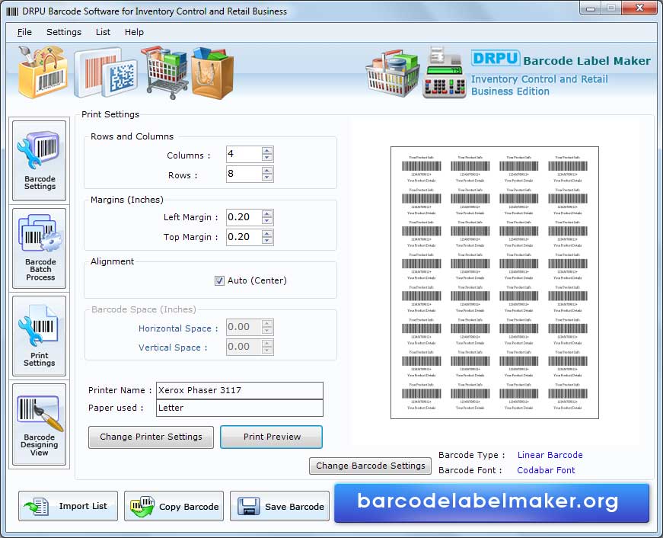Open Barcode Settings from the sidebar
This screenshot has width=663, height=538.
click(40, 161)
